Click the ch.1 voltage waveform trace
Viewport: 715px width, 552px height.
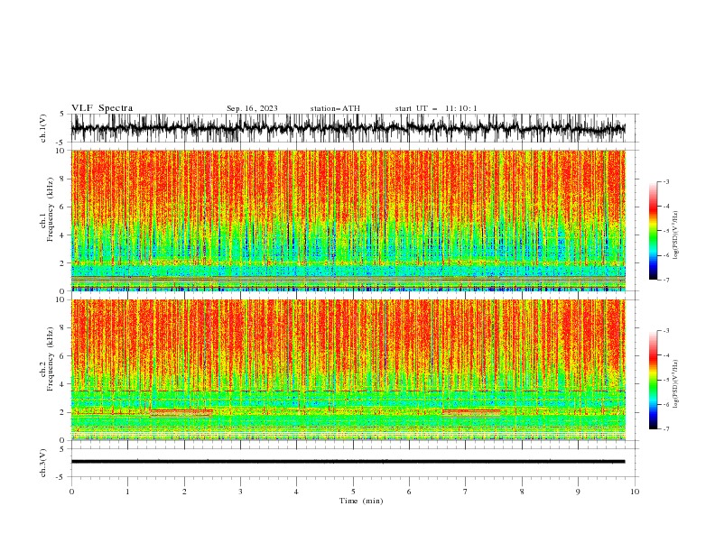pos(348,128)
